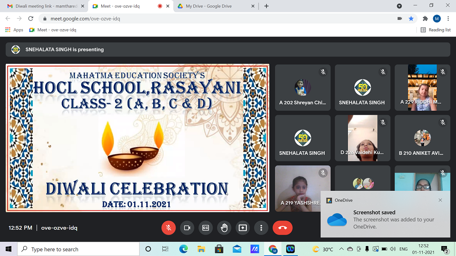Open the Reading list
456x256 pixels.
coord(435,30)
